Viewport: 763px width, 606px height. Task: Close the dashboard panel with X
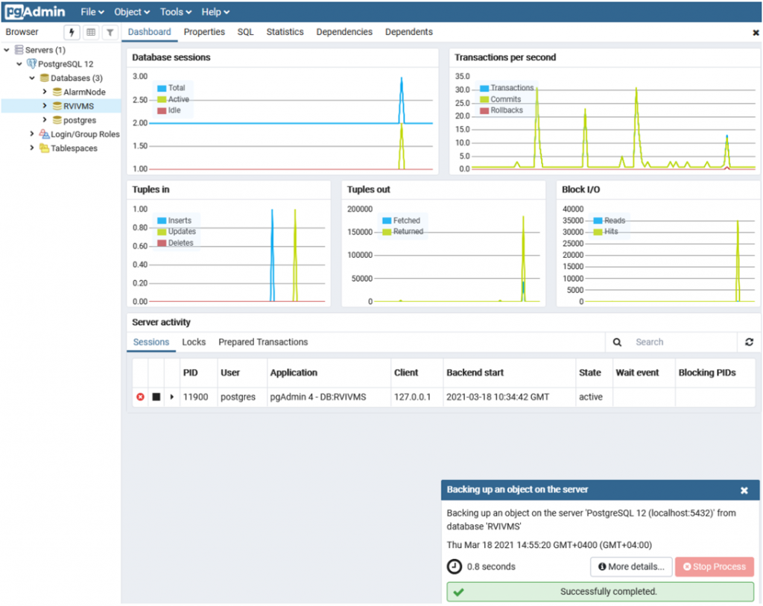point(756,33)
